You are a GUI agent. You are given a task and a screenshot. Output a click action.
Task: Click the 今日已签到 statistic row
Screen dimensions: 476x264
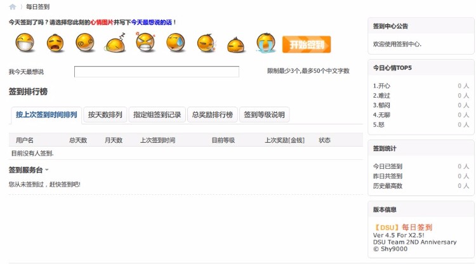(421, 166)
